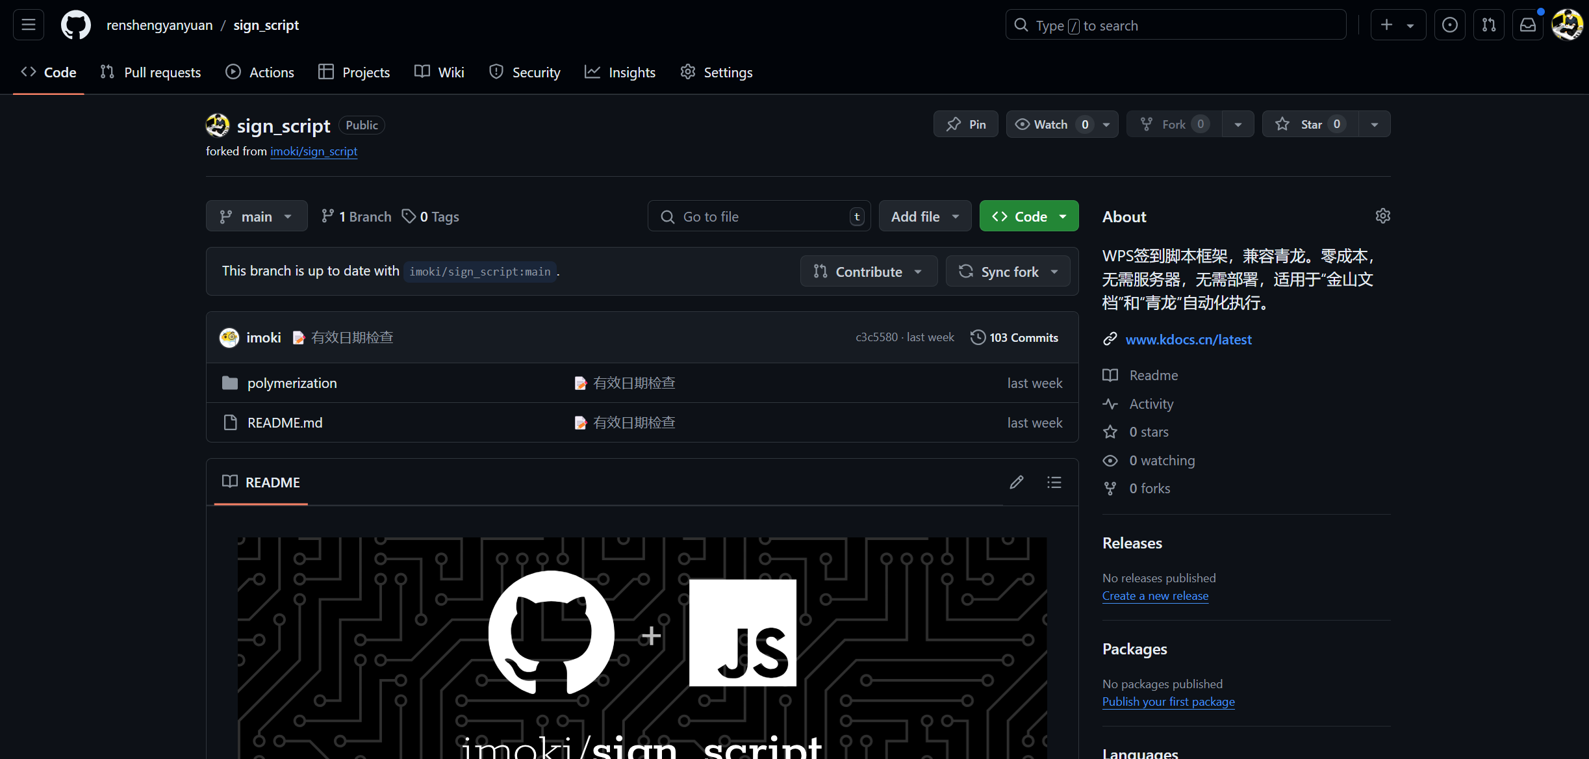The width and height of the screenshot is (1589, 759).
Task: Open the Insights tab
Action: [x=620, y=72]
